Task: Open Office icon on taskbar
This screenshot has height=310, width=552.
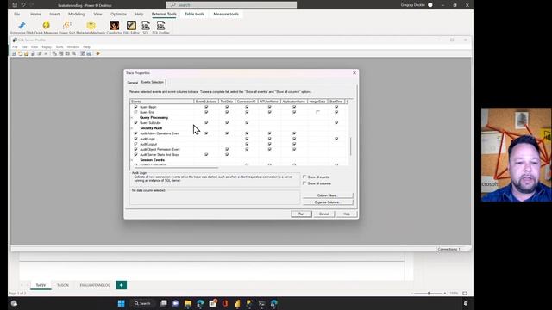Action: coord(225,303)
